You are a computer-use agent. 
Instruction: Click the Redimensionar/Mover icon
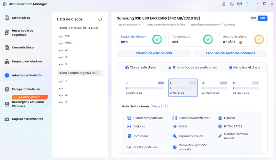click(x=174, y=118)
